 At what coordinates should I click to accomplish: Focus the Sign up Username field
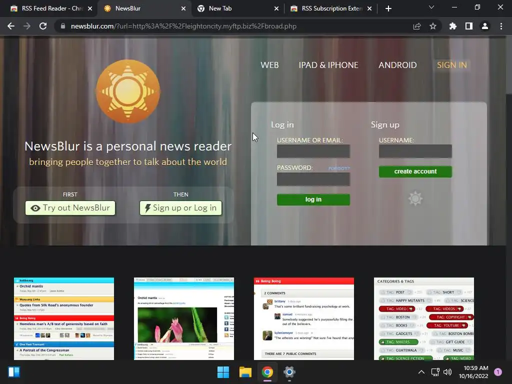pos(415,151)
